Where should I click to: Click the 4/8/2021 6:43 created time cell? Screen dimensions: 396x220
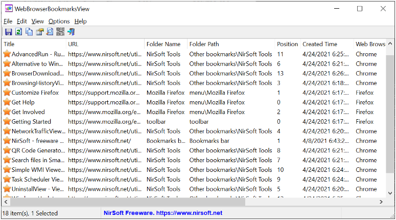pos(325,141)
